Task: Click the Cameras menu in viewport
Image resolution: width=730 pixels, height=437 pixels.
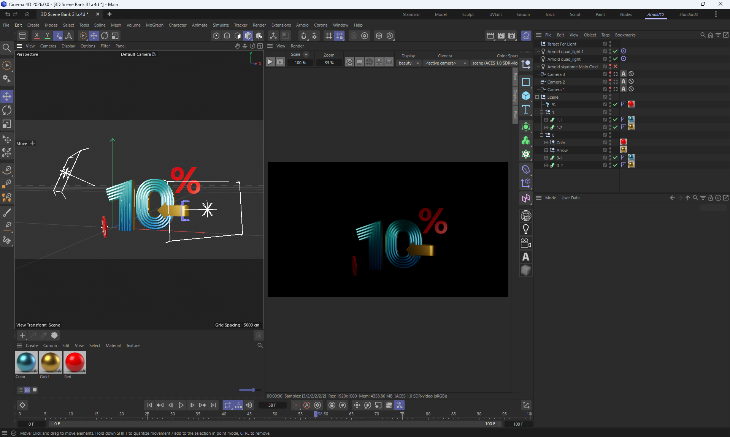Action: [48, 46]
